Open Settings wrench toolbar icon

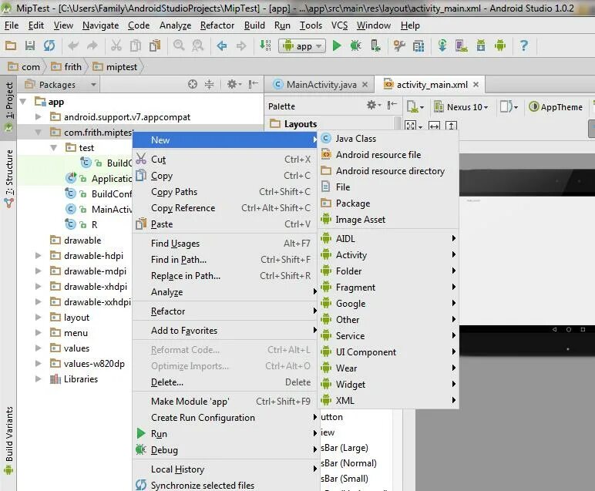pyautogui.click(x=399, y=46)
